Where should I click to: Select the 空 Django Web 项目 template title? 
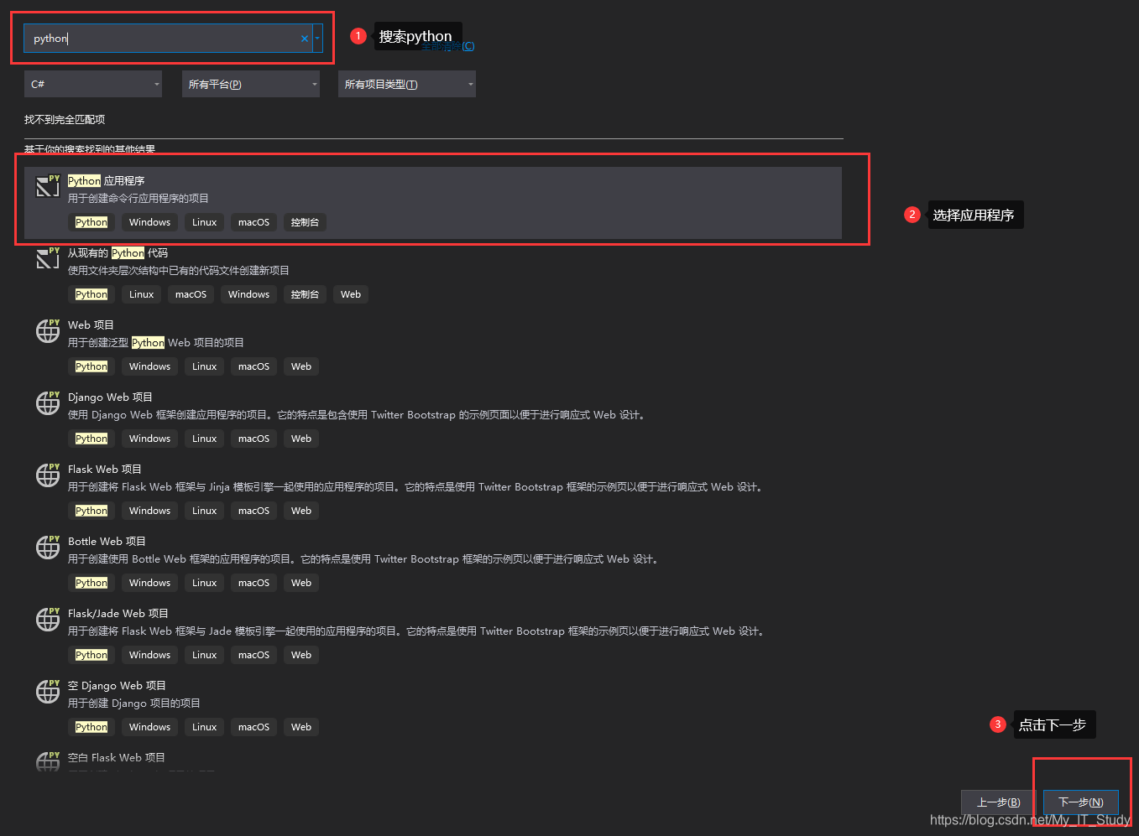click(117, 686)
